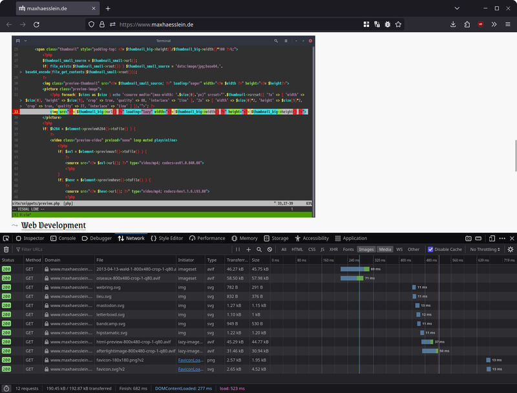The image size is (517, 393).
Task: Expand the overflow toolbar chevron menu
Action: click(494, 25)
